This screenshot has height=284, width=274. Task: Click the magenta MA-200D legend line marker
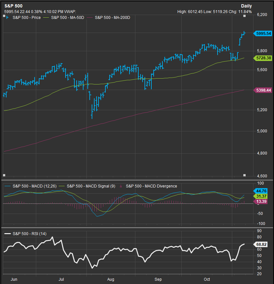(90, 18)
